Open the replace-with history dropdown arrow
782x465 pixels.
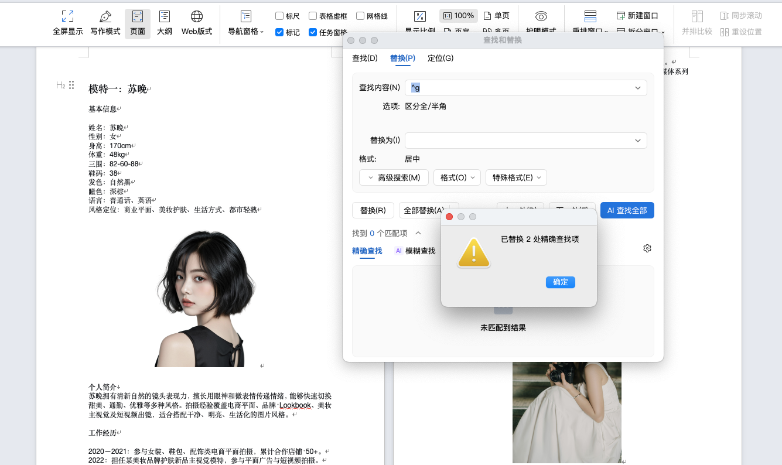[x=638, y=141]
